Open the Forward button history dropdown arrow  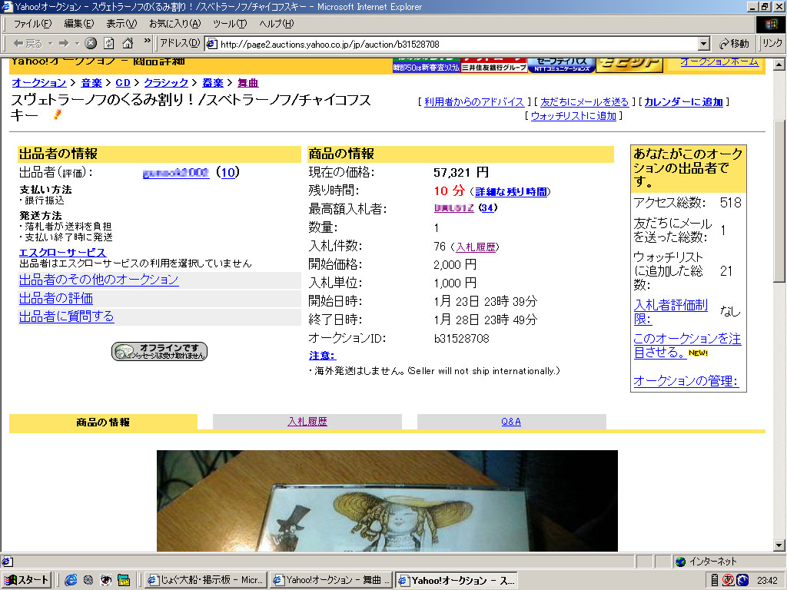tap(77, 44)
